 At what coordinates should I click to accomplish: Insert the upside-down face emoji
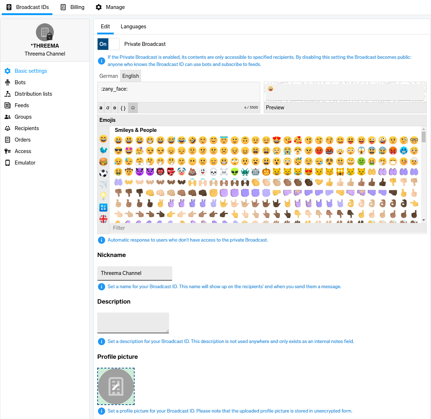click(x=245, y=140)
